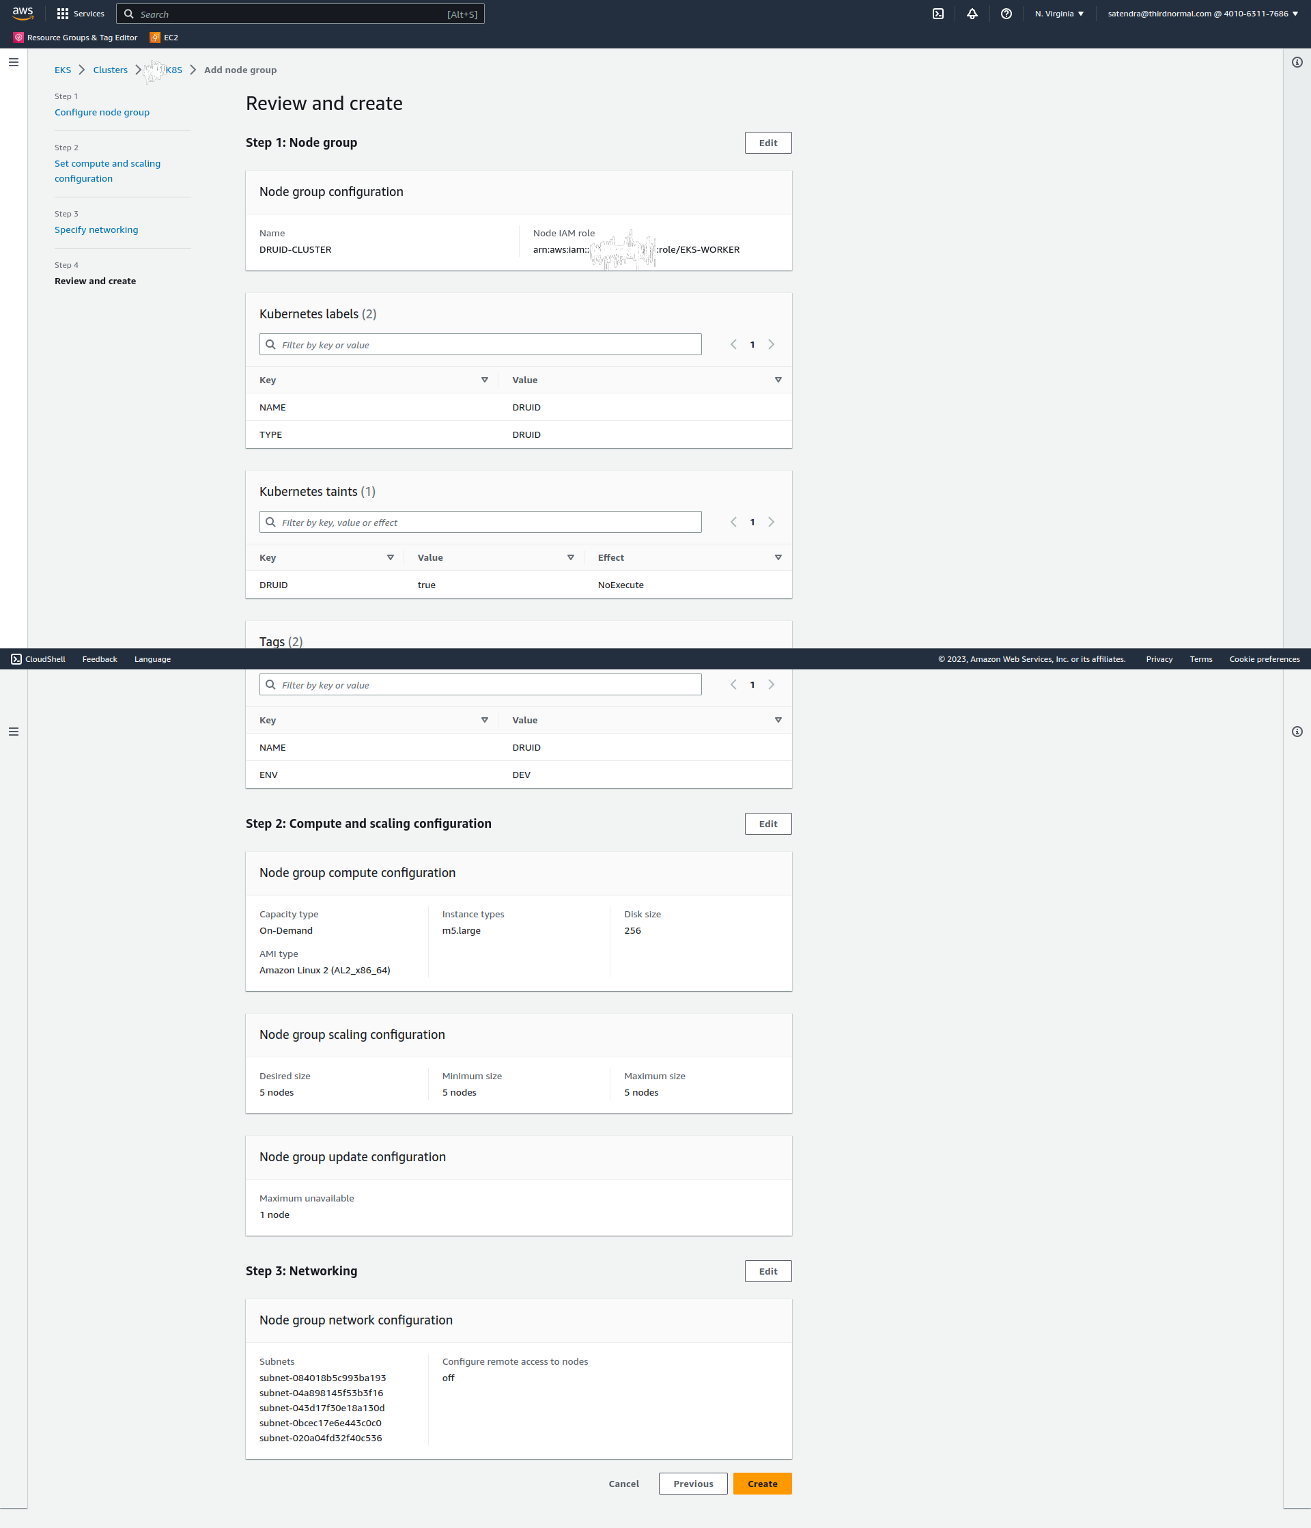The width and height of the screenshot is (1311, 1528).
Task: Edit Step 2 compute and scaling configuration
Action: [x=767, y=824]
